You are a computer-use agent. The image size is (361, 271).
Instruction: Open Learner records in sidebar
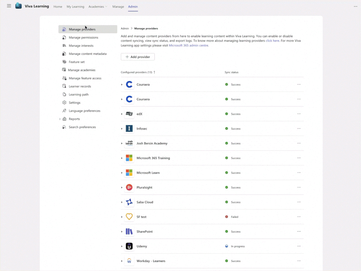[x=88, y=86]
